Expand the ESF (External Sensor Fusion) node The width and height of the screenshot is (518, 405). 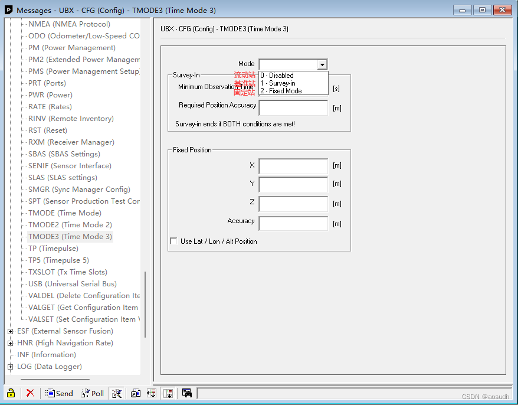click(x=10, y=331)
